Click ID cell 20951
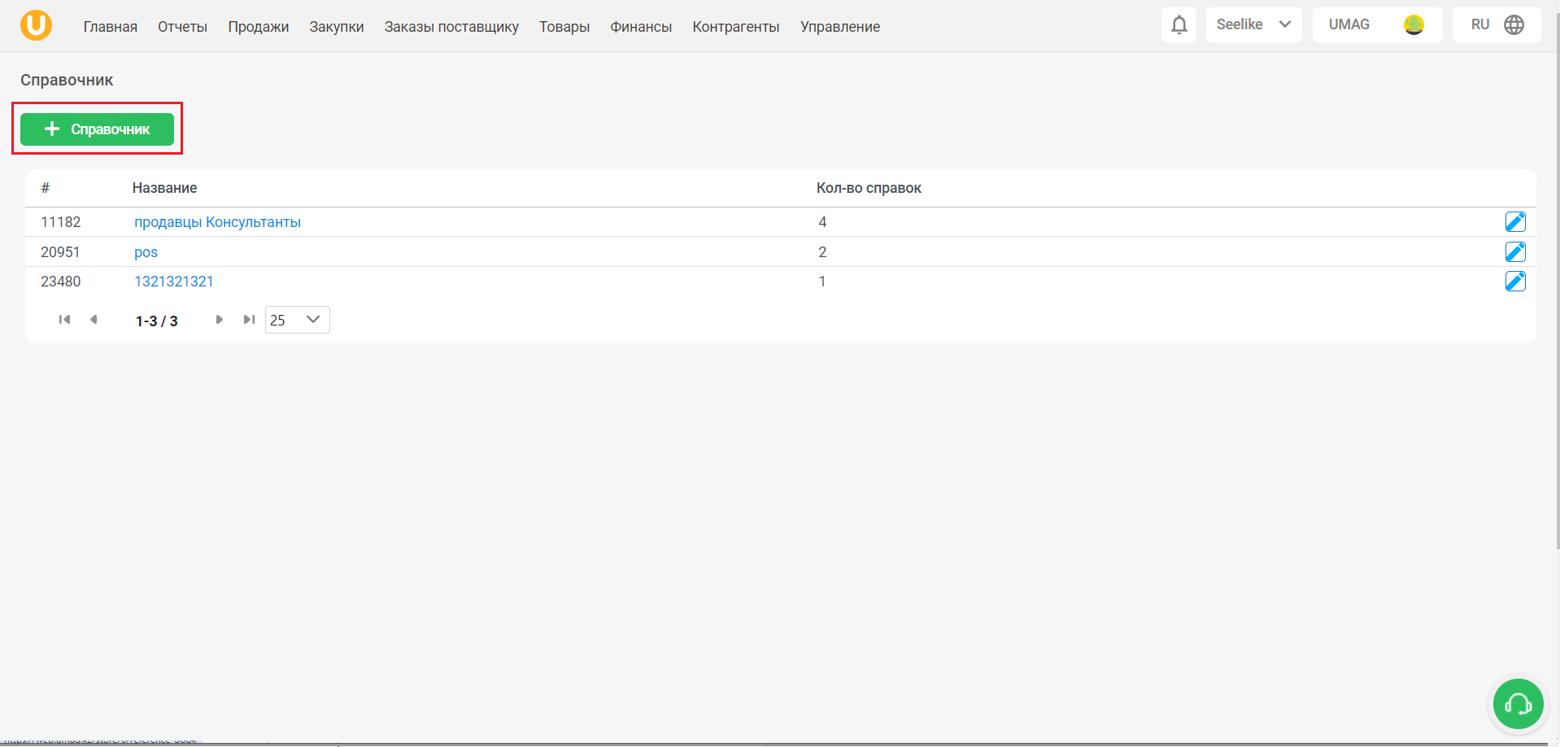This screenshot has height=747, width=1560. click(60, 252)
